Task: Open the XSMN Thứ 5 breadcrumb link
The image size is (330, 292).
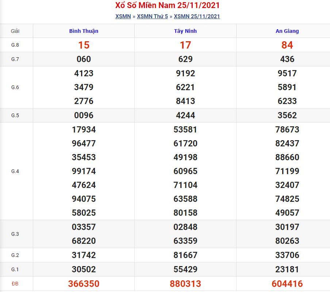Action: tap(152, 16)
